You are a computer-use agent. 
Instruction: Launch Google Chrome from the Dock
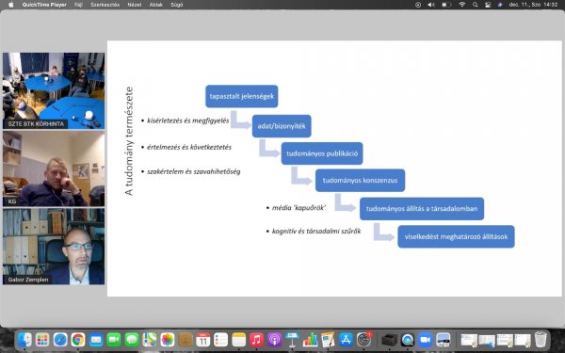click(x=78, y=340)
